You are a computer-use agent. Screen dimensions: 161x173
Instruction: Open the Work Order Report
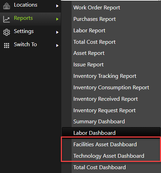point(97,8)
